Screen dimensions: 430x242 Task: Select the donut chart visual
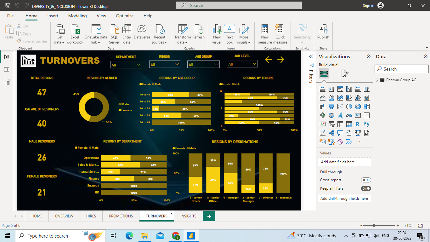coord(358,107)
